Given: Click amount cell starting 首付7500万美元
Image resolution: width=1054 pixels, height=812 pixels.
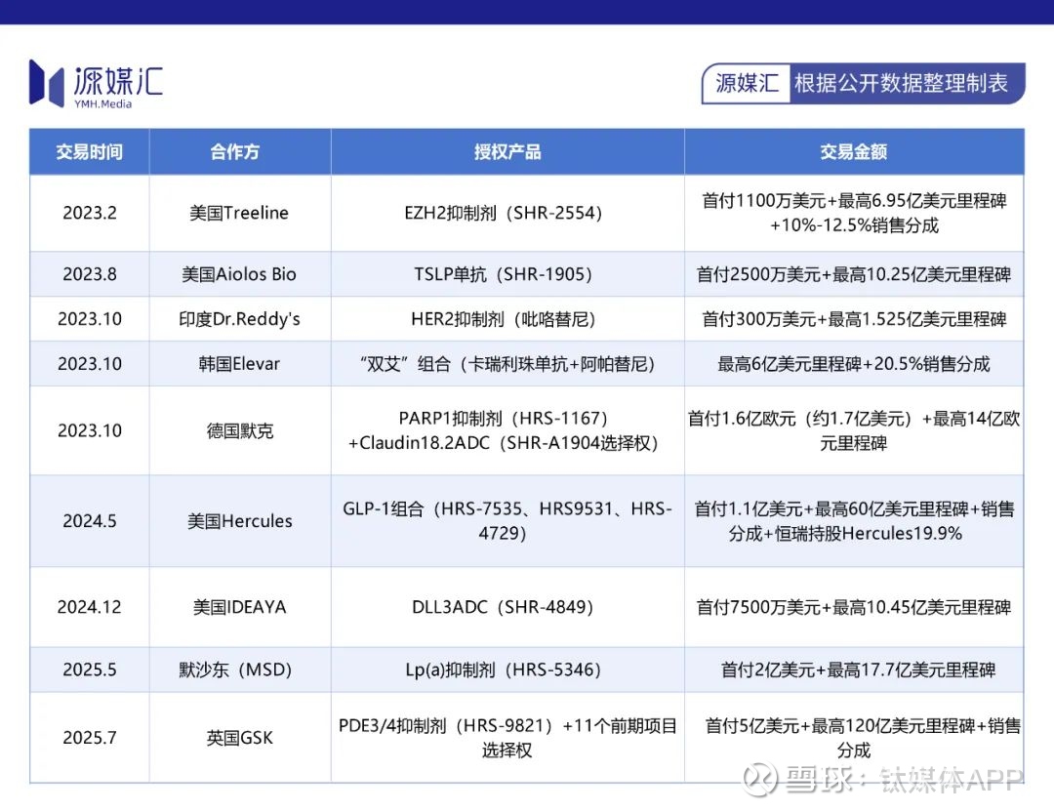Looking at the screenshot, I should point(854,607).
